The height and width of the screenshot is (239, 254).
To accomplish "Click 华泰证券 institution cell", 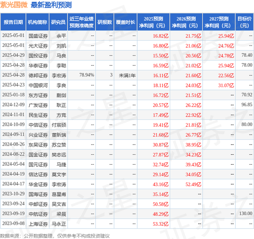I will [x=38, y=65].
